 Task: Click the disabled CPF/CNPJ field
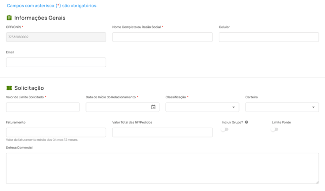(x=56, y=37)
